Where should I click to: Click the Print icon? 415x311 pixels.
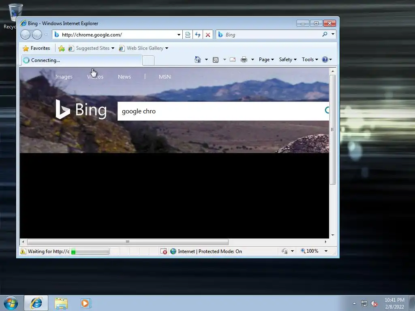click(244, 60)
